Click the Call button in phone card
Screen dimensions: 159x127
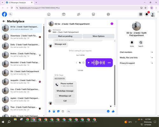coord(65,101)
